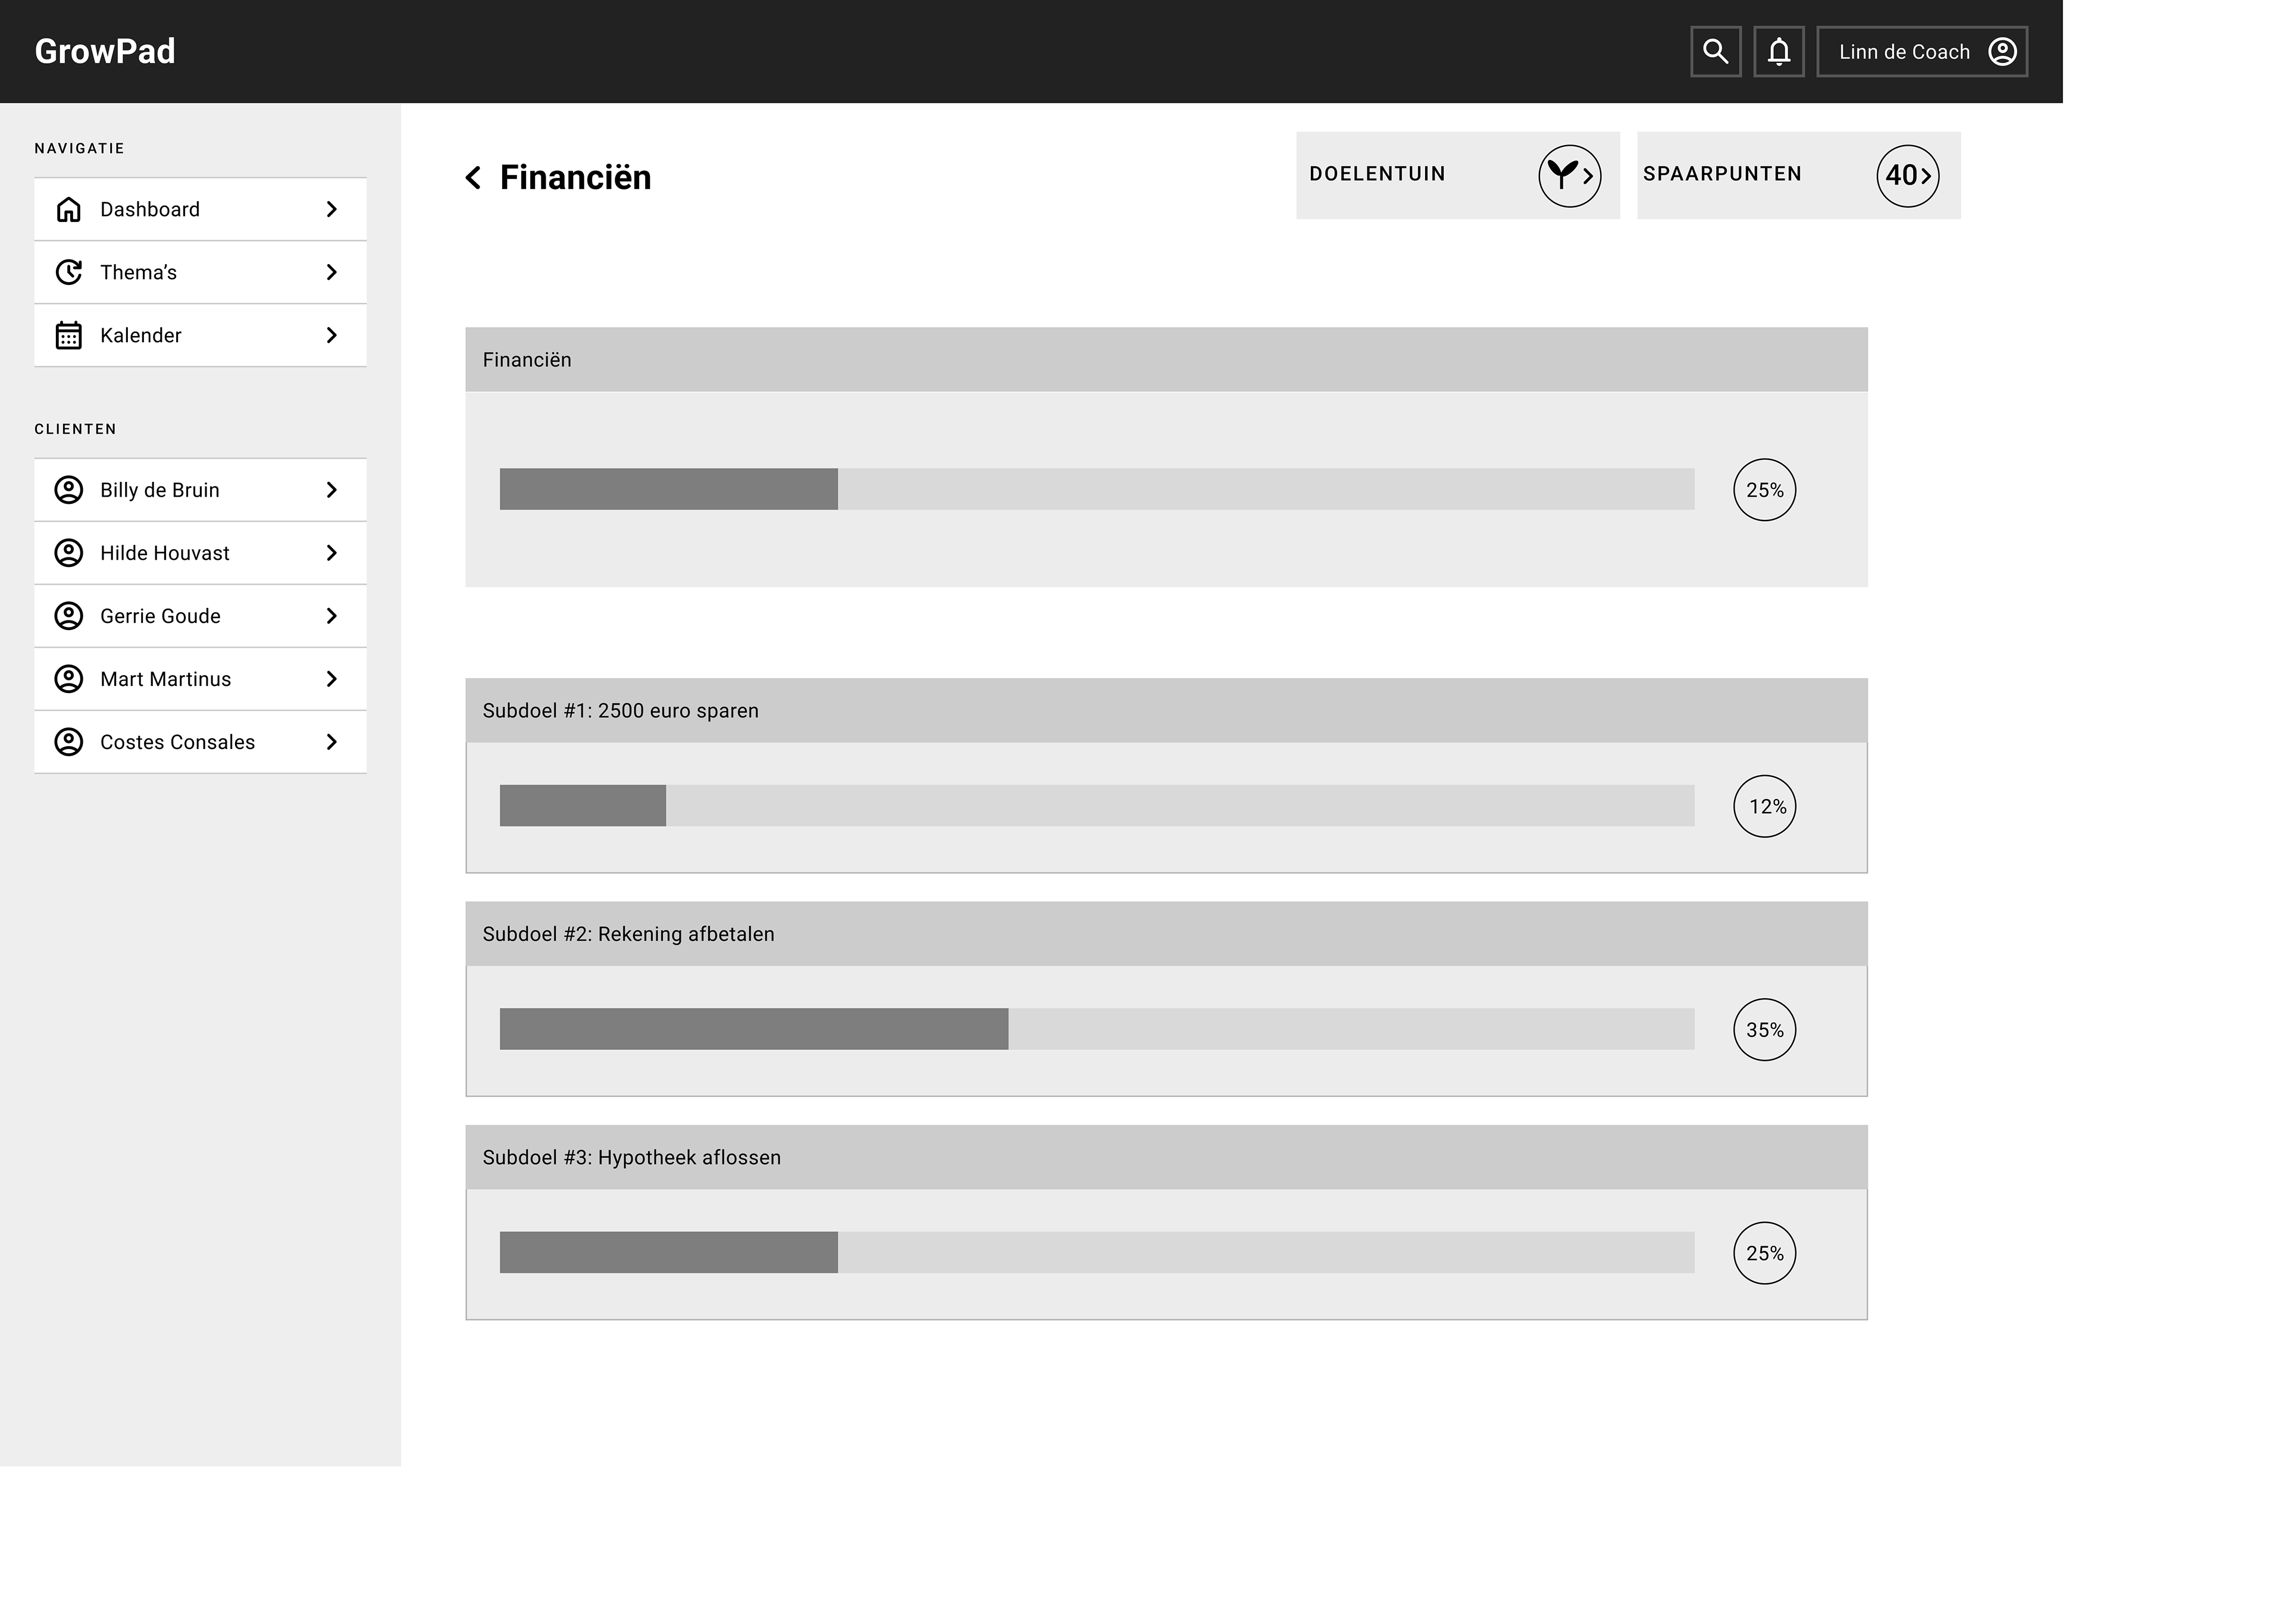Expand chevron next to Kalender
Image resolution: width=2285 pixels, height=1624 pixels.
point(332,335)
